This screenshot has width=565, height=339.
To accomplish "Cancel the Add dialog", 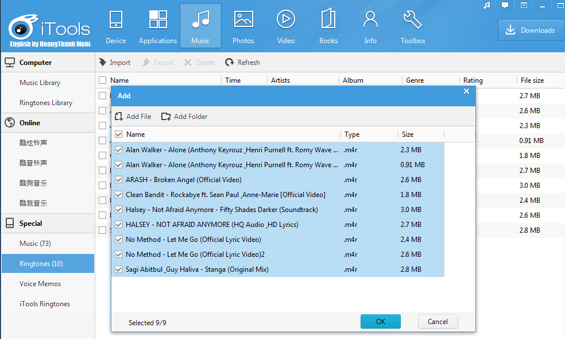I will (x=438, y=322).
